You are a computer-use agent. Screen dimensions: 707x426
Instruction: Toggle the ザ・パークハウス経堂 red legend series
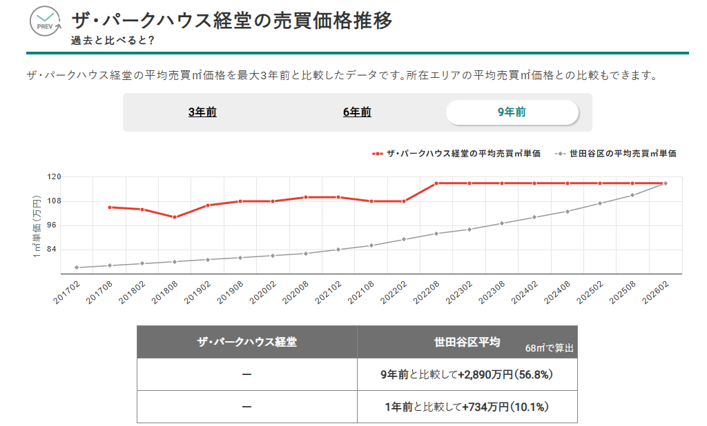click(x=463, y=154)
